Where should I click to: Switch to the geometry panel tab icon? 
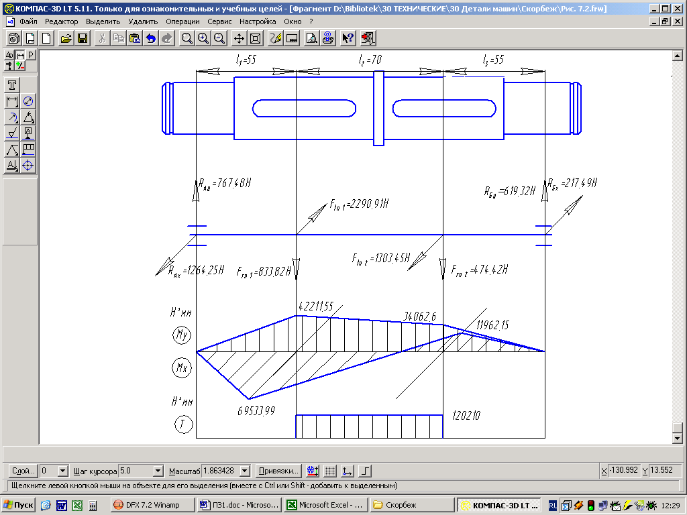point(9,55)
